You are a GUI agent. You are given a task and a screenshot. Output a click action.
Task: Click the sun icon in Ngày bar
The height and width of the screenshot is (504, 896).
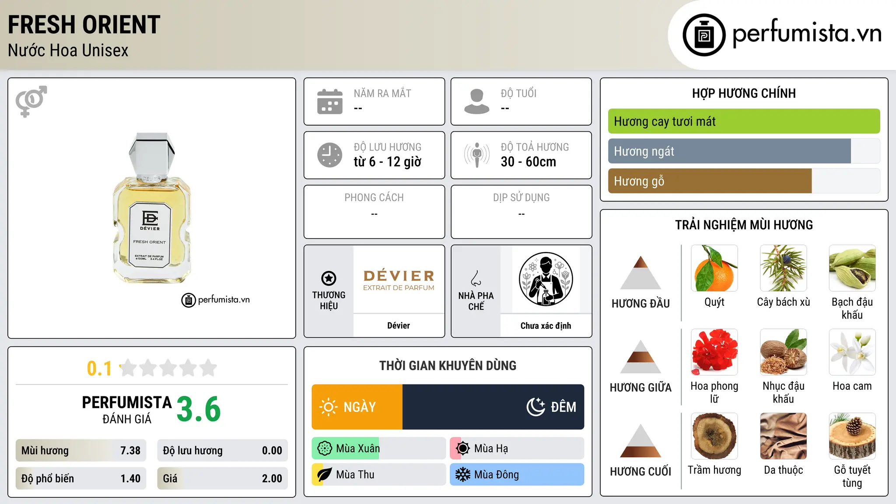(328, 407)
